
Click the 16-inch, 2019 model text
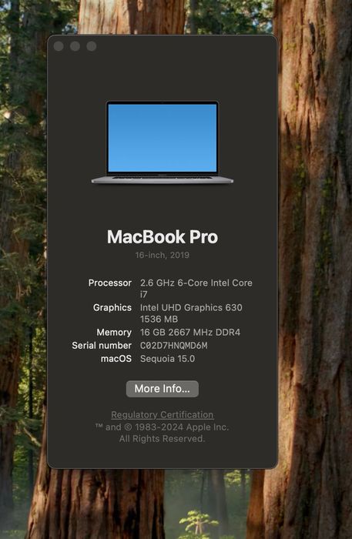tap(163, 255)
